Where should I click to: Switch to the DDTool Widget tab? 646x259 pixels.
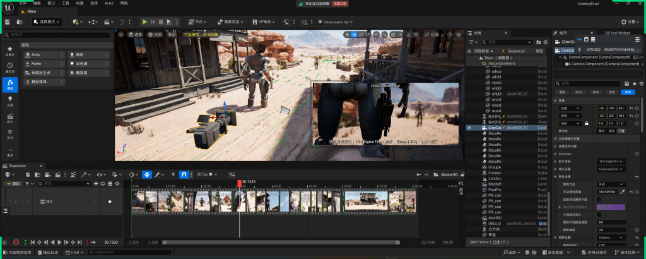[x=617, y=32]
